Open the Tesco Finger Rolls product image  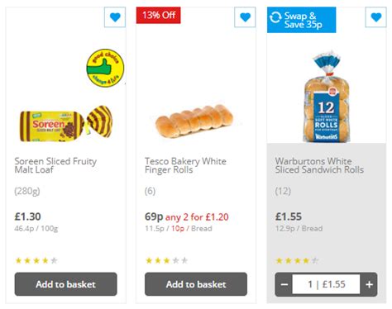[194, 121]
